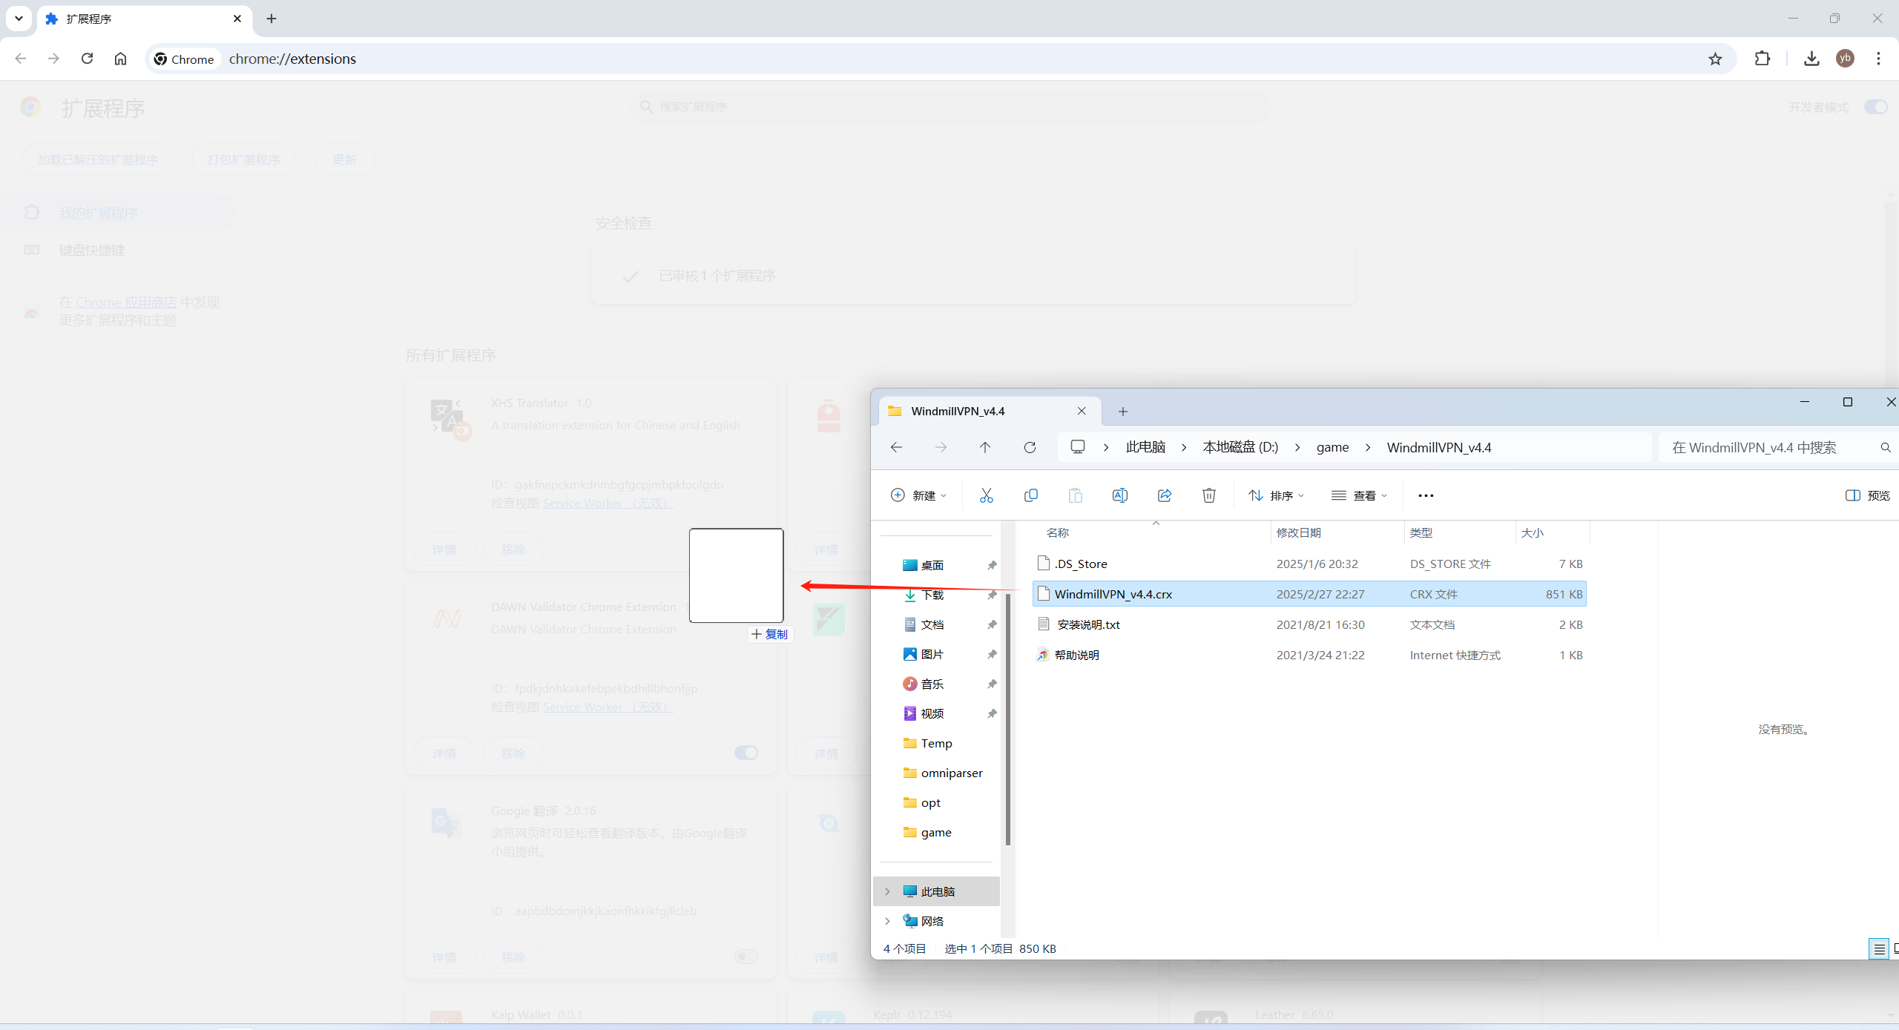Click the Rename icon in Explorer toolbar
Viewport: 1899px width, 1030px height.
click(x=1119, y=495)
